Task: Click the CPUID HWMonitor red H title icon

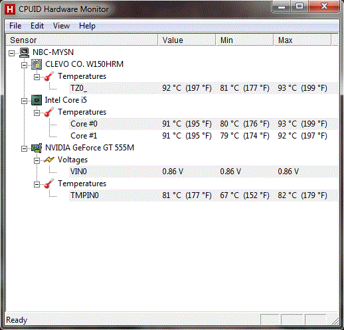Action: [10, 9]
